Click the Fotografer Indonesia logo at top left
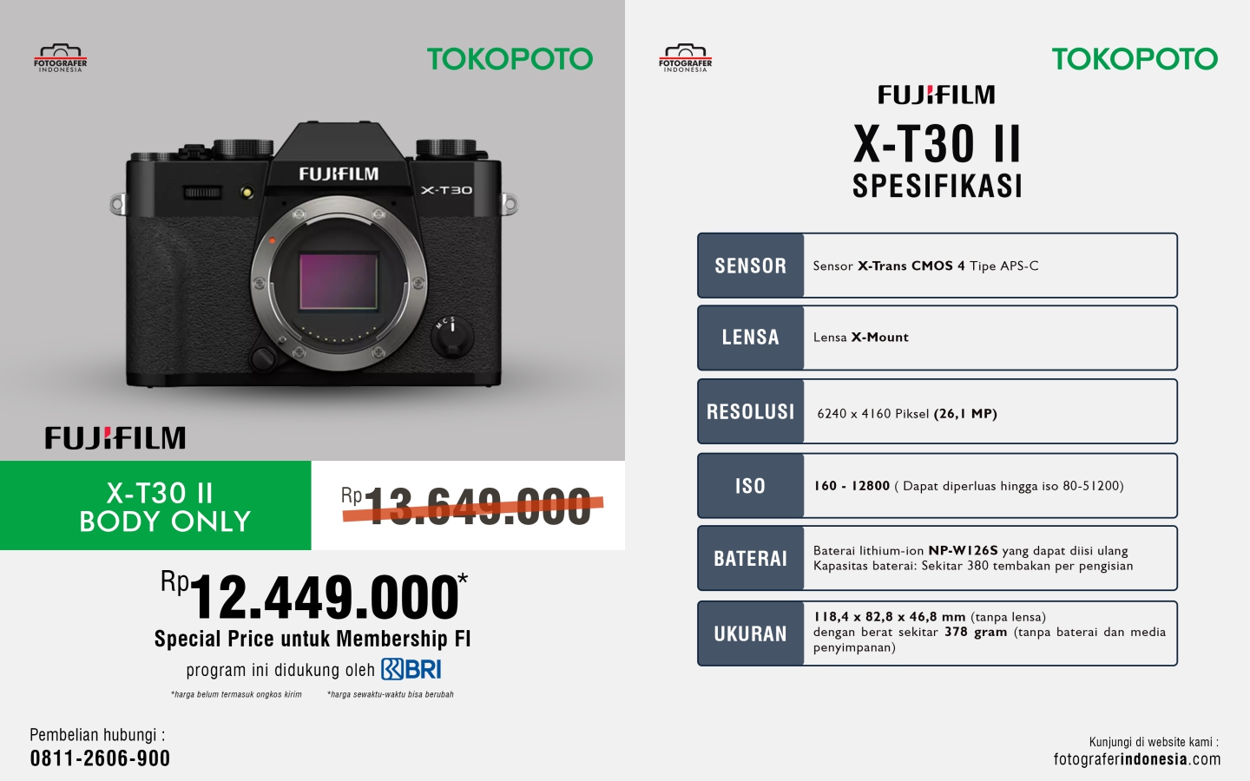The image size is (1250, 781). [x=61, y=58]
